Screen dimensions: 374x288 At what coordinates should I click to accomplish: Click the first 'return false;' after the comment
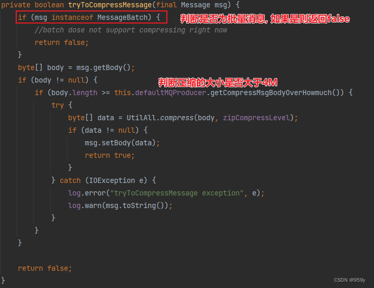[62, 42]
